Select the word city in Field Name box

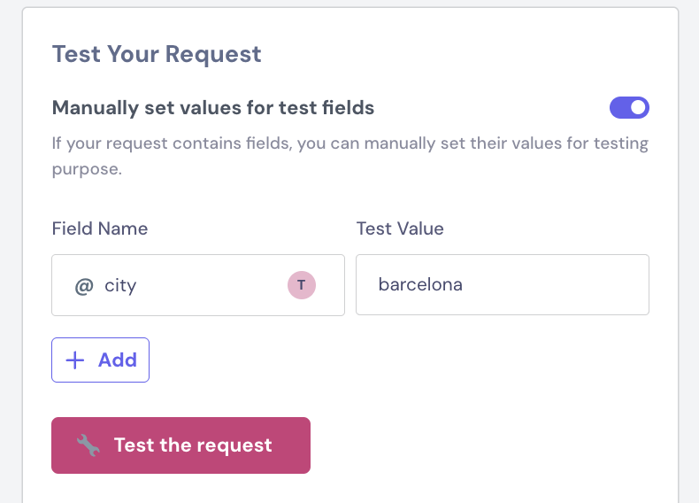click(x=120, y=286)
